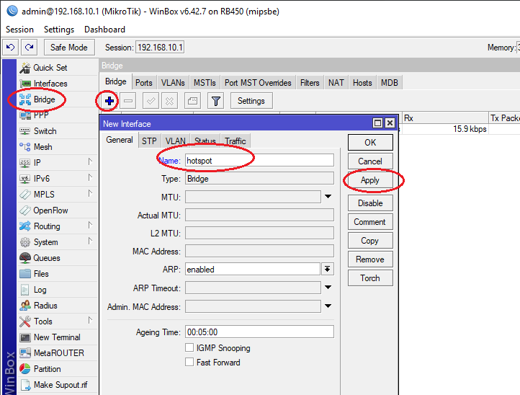
Task: Click the Copy button
Action: [370, 241]
